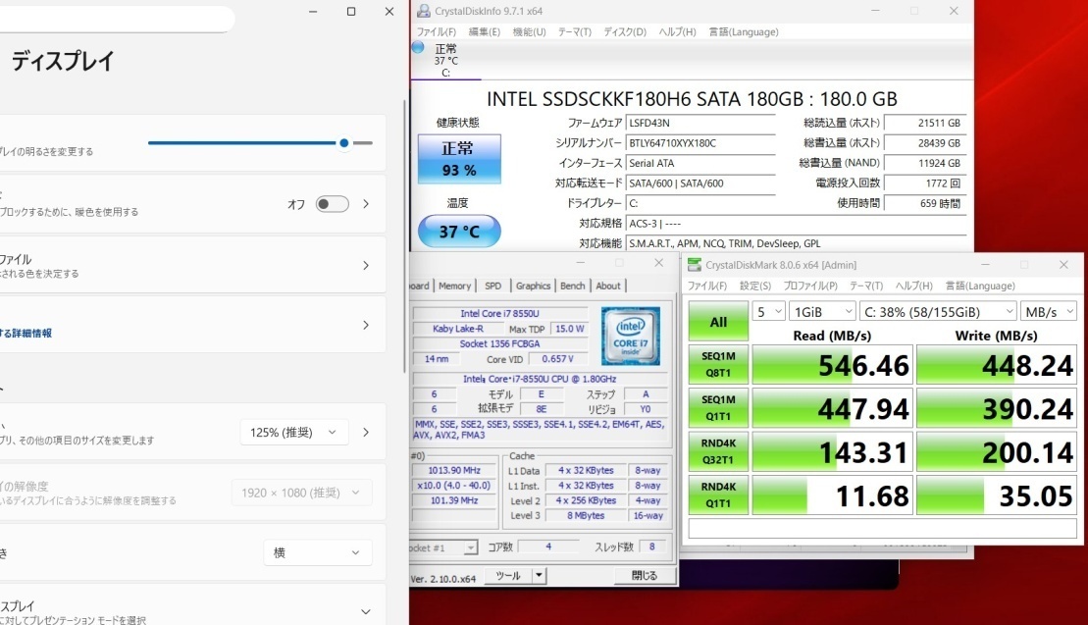Open the ツール button's dropdown arrow
1088x625 pixels.
click(x=539, y=576)
